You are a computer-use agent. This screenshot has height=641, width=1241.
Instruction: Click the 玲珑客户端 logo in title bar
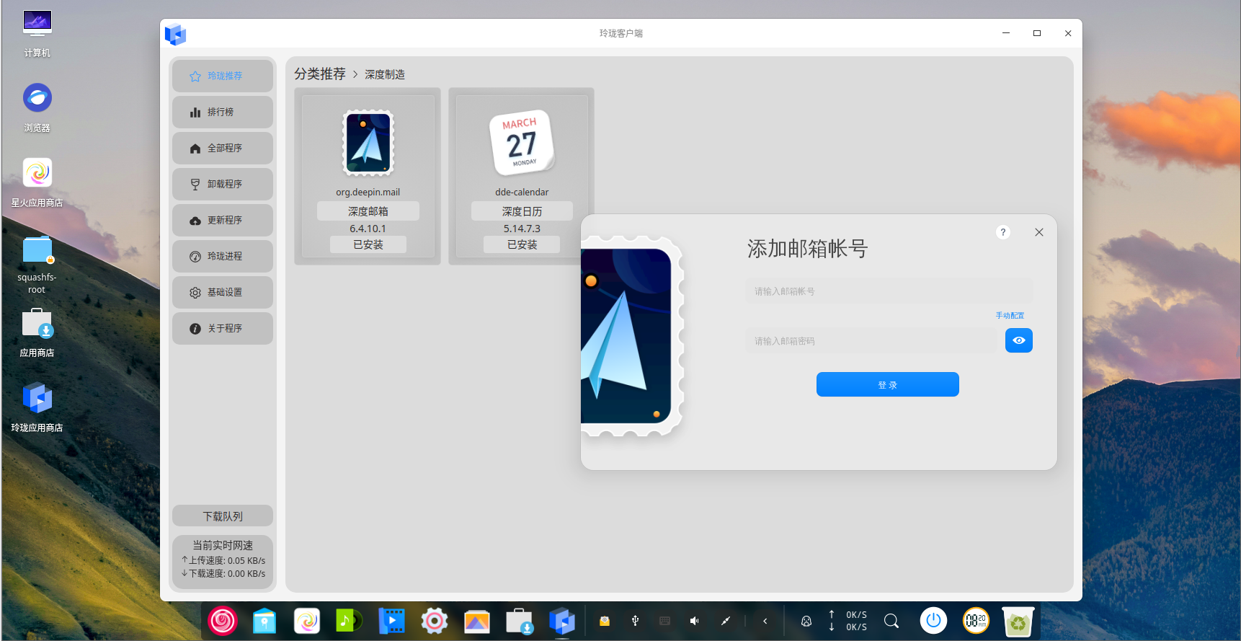(x=175, y=34)
